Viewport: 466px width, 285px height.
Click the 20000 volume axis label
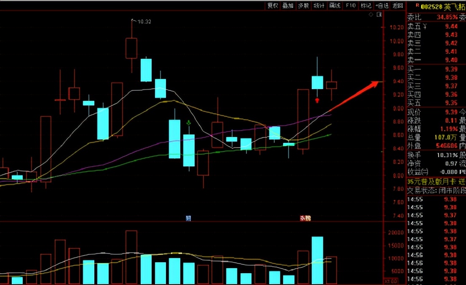[396, 233]
